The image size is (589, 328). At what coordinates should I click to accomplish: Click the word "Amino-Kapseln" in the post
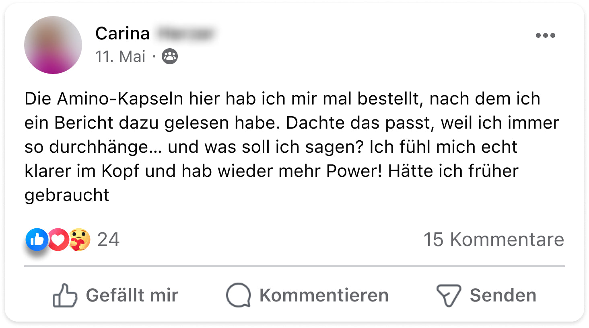pyautogui.click(x=120, y=99)
